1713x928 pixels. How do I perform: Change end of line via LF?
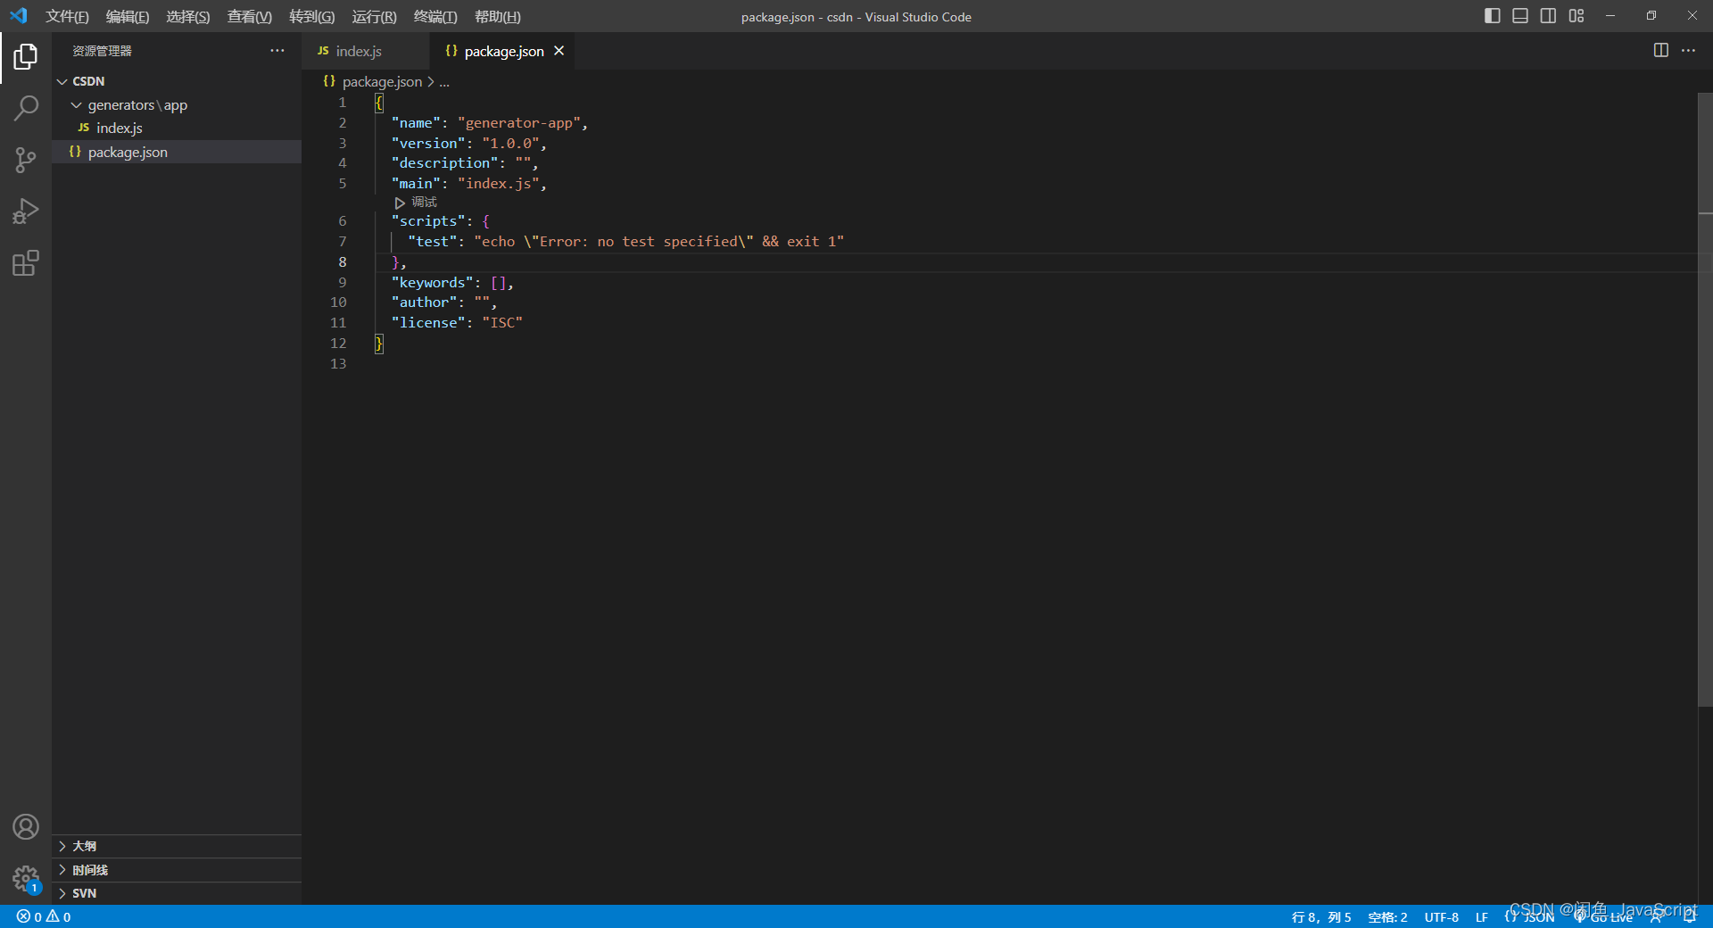coord(1482,917)
